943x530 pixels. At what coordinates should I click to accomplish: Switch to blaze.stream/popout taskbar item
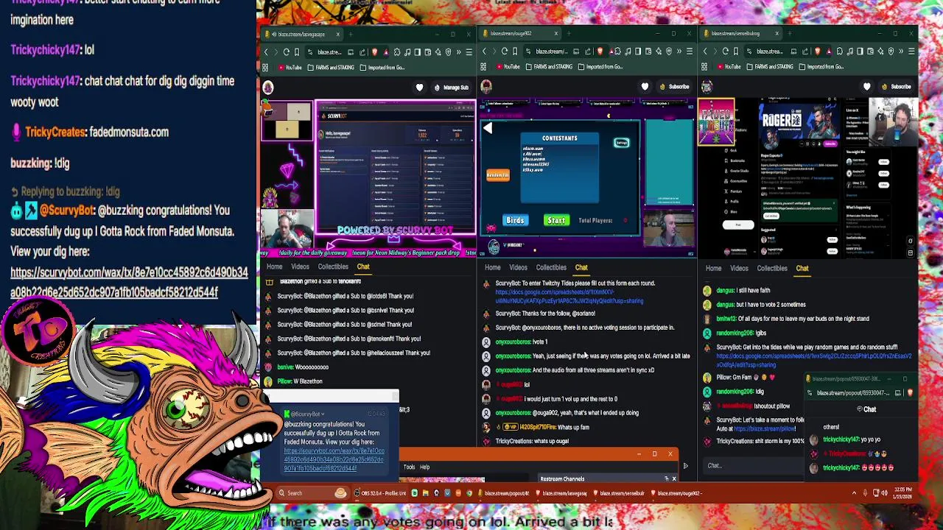[x=505, y=493]
